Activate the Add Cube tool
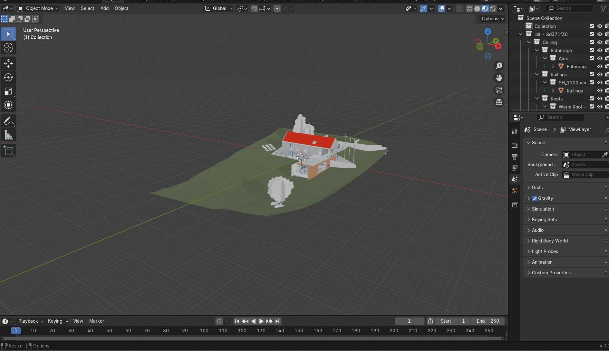The width and height of the screenshot is (609, 351). pyautogui.click(x=8, y=151)
